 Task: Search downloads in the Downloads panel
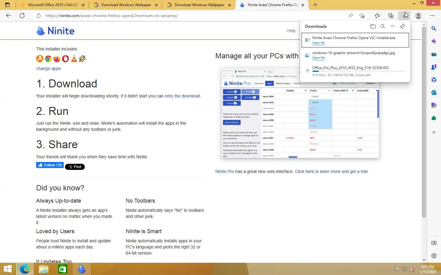(383, 26)
